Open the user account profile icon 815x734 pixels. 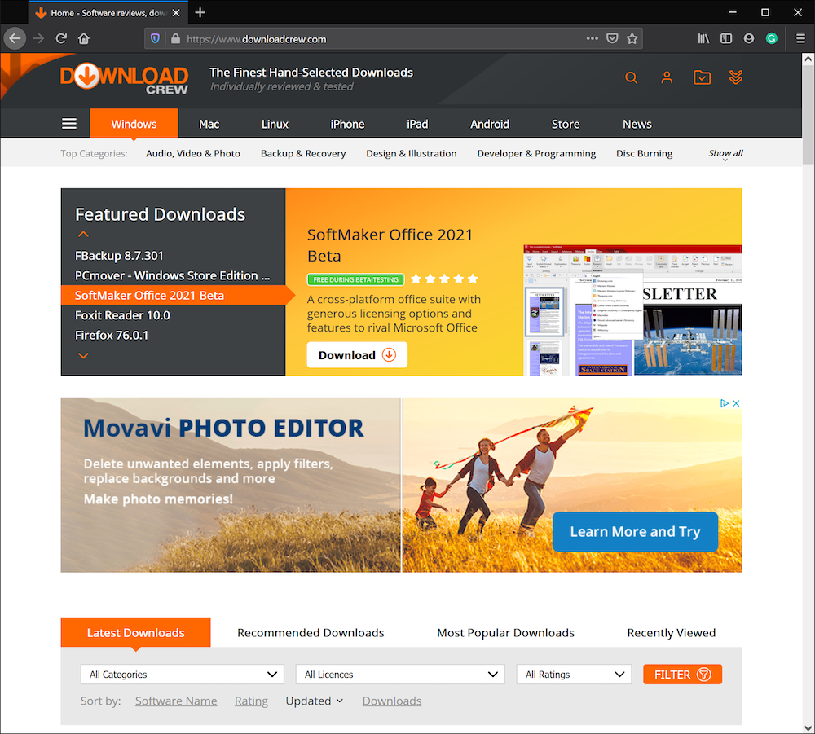point(667,78)
